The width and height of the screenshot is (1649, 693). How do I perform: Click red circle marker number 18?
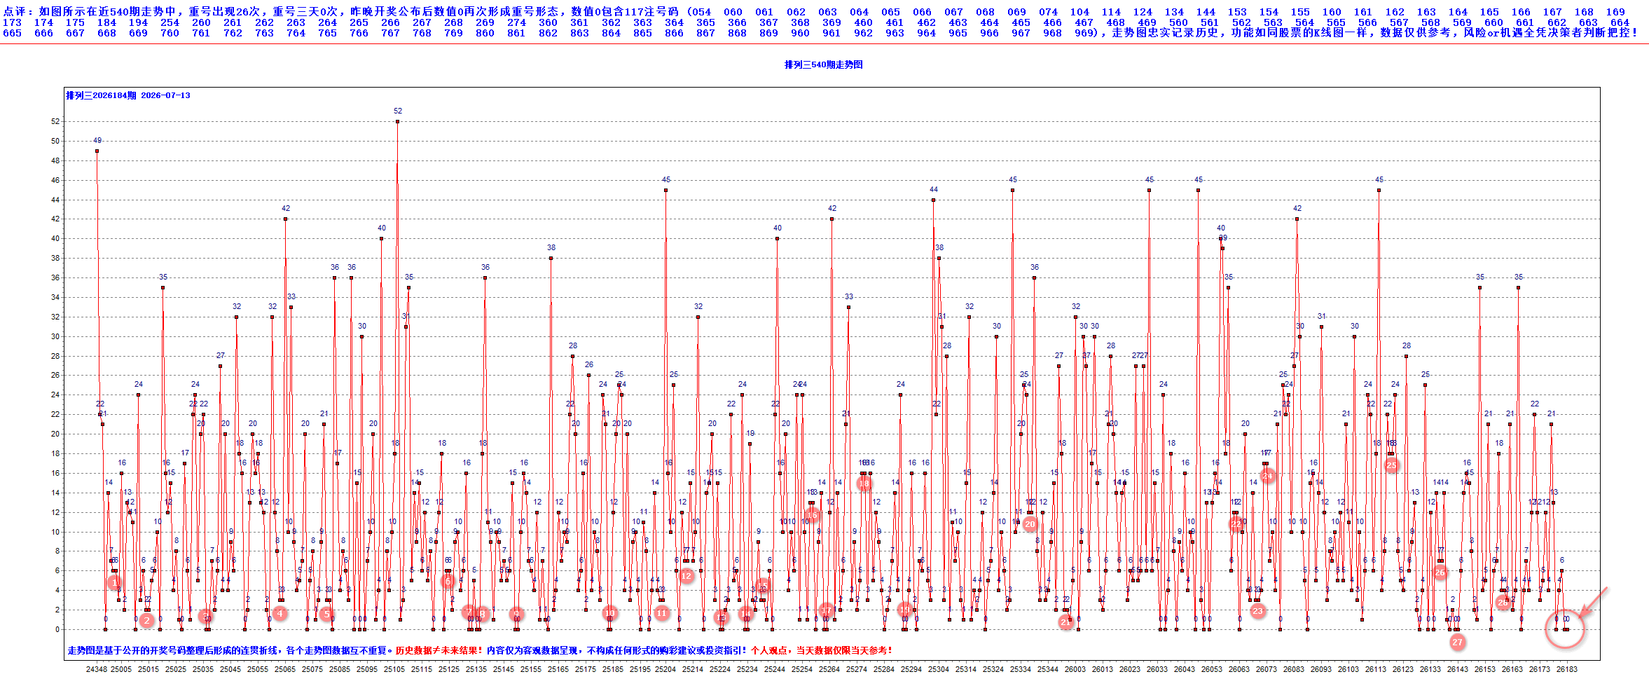864,483
